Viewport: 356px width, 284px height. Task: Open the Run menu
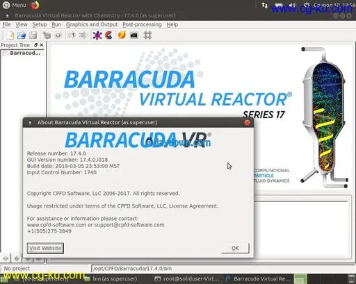(x=56, y=24)
